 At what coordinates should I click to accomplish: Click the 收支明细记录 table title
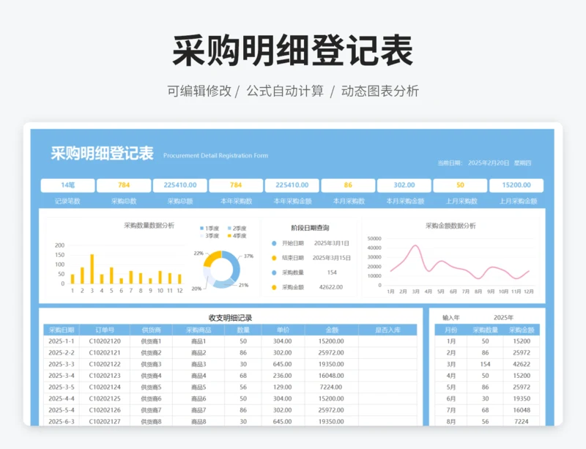[x=230, y=318]
